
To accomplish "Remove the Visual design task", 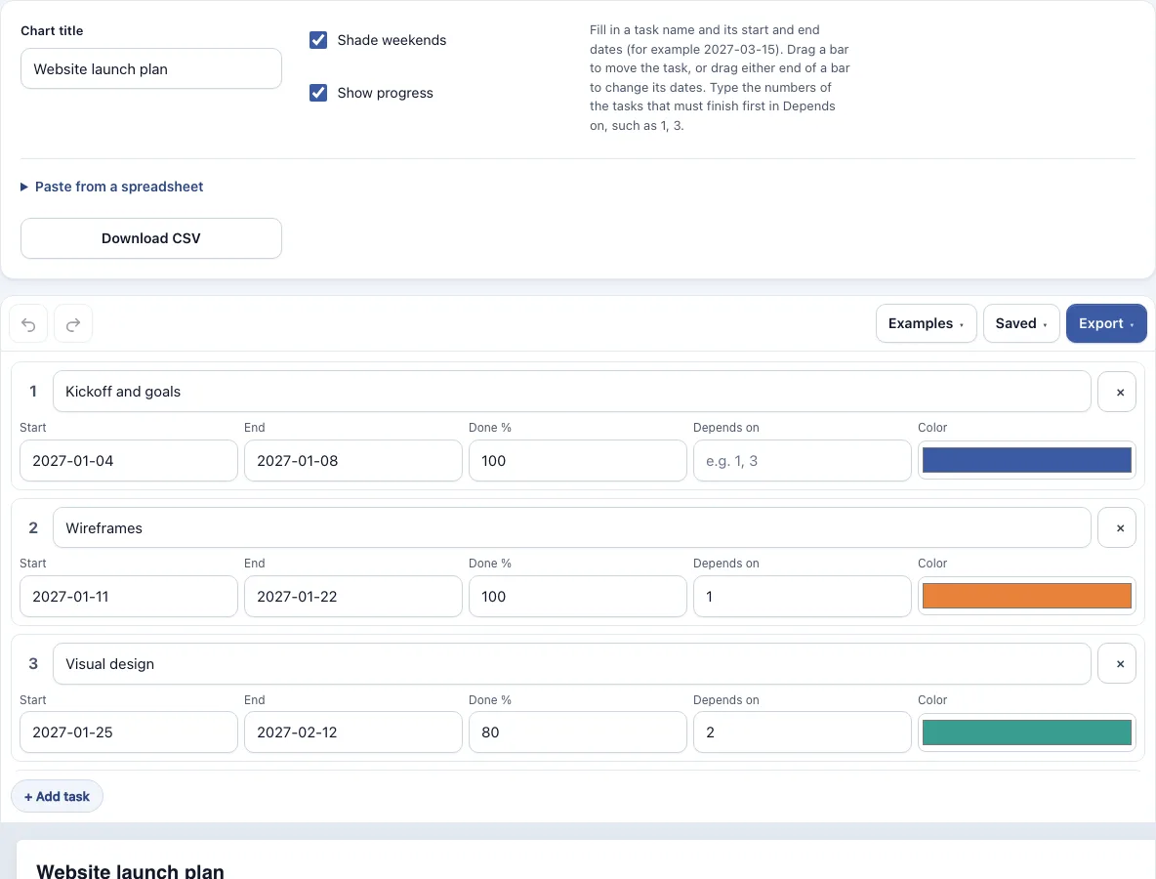I will (x=1117, y=664).
